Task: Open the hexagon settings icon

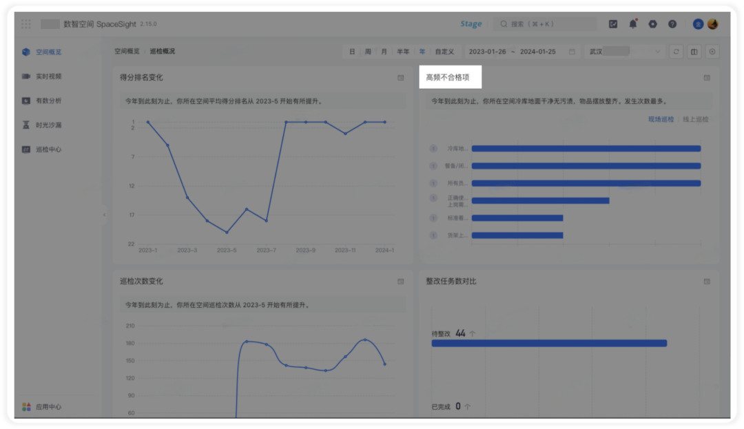Action: coord(653,23)
